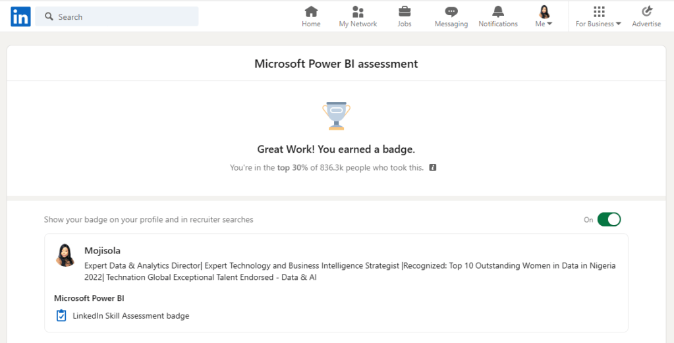Image resolution: width=674 pixels, height=343 pixels.
Task: Click Mojisola's profile photo thumbnail
Action: (66, 255)
